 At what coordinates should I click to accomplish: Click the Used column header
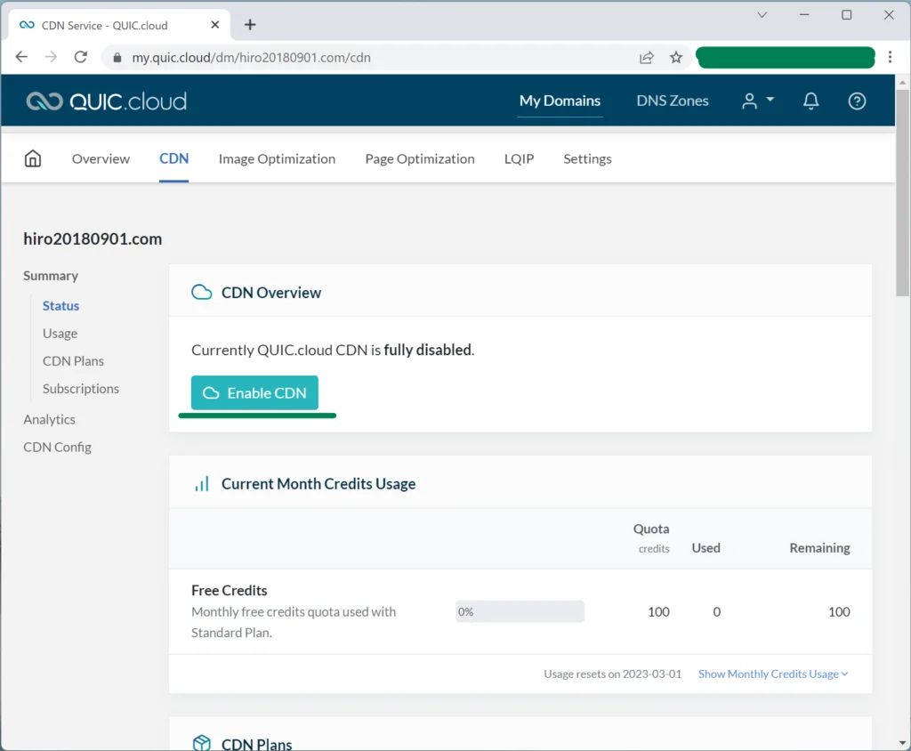tap(705, 548)
